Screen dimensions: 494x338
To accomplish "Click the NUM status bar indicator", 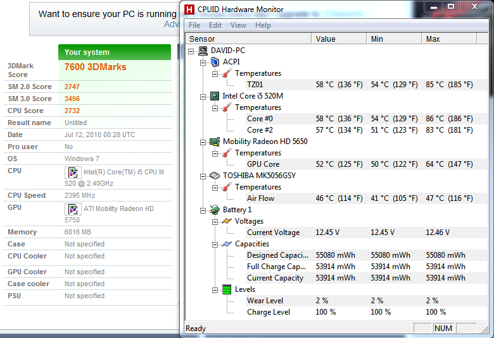I will pyautogui.click(x=443, y=329).
